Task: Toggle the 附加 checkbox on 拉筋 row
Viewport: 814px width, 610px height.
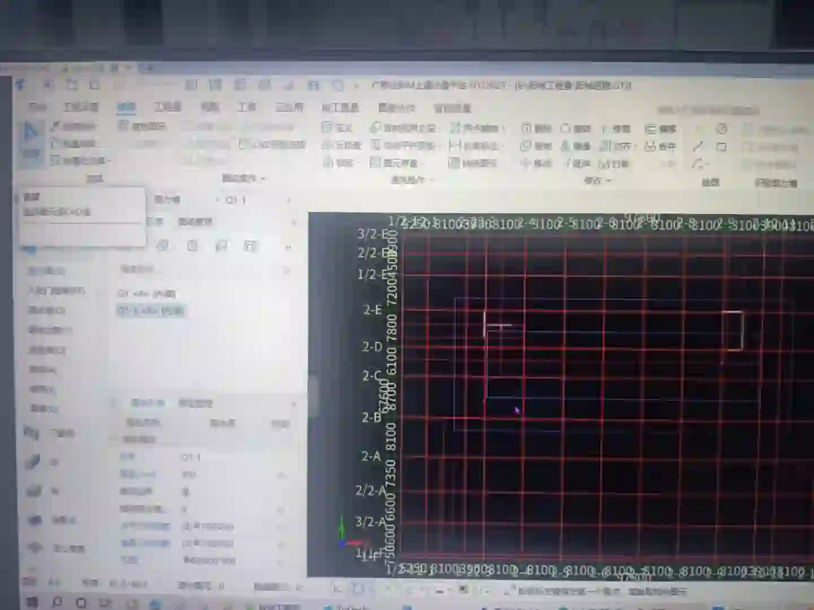Action: coord(280,561)
